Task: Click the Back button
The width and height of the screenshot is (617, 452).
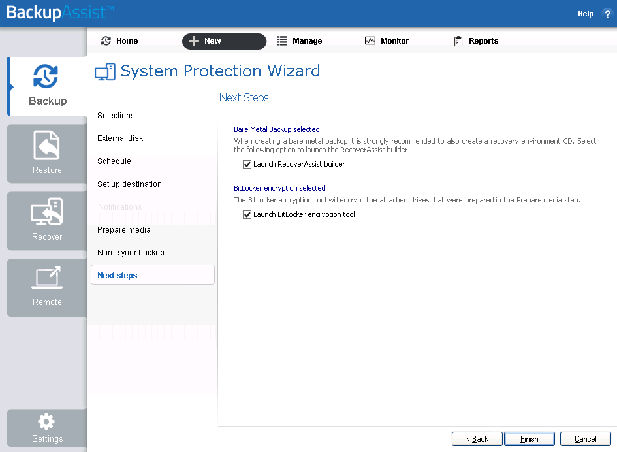Action: click(x=477, y=439)
